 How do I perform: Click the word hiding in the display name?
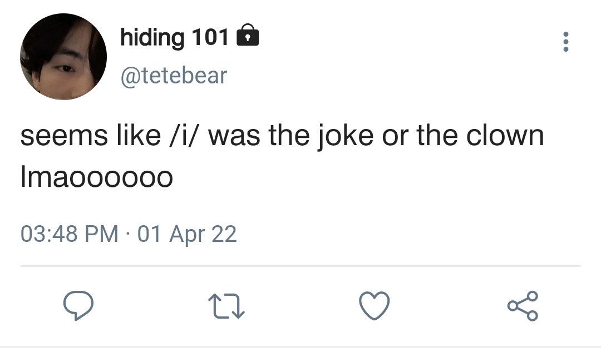tap(152, 38)
